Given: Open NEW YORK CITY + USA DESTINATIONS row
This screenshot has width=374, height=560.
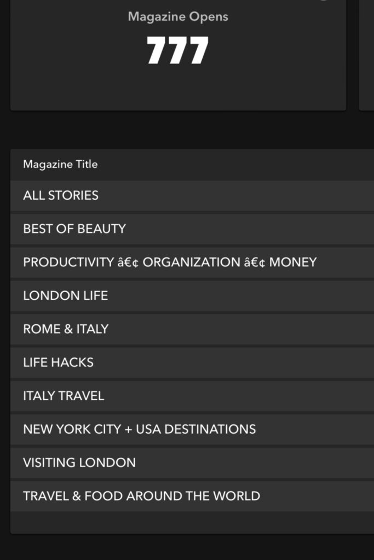Looking at the screenshot, I should [x=192, y=429].
